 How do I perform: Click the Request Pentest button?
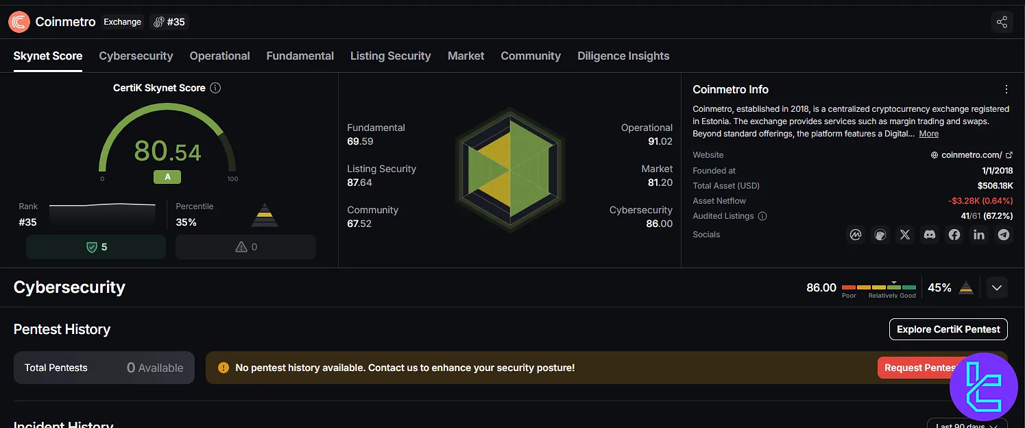point(919,368)
